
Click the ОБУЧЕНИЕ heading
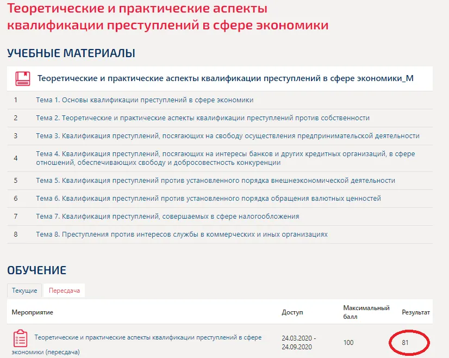36,270
